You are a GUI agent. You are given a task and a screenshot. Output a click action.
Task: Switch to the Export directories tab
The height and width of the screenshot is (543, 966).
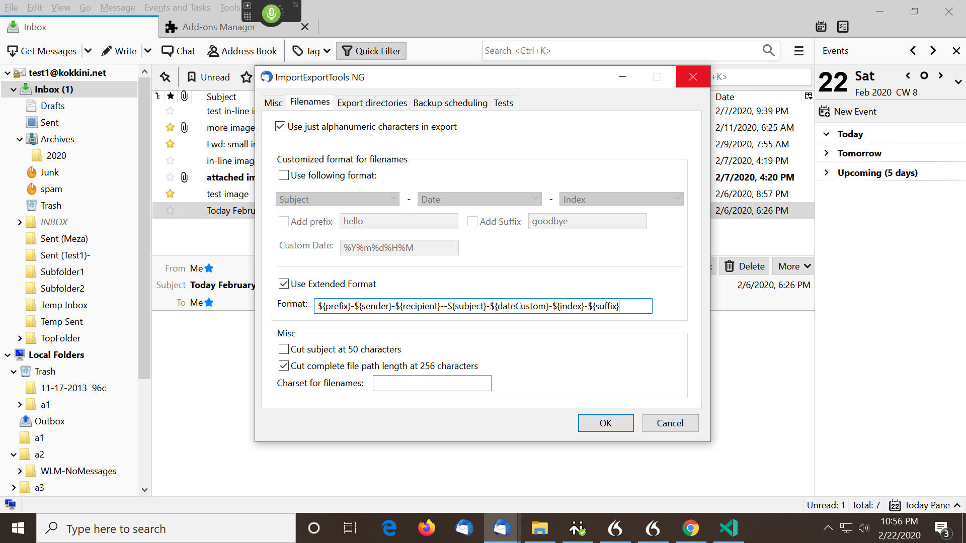click(x=372, y=103)
